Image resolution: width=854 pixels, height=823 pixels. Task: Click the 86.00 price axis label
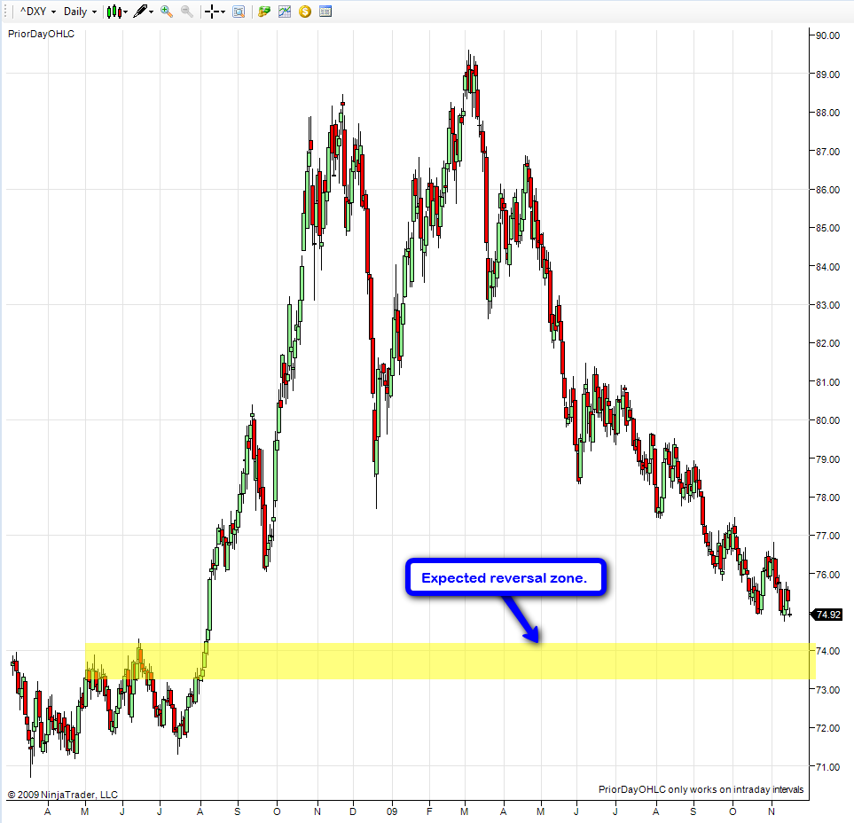click(x=828, y=190)
